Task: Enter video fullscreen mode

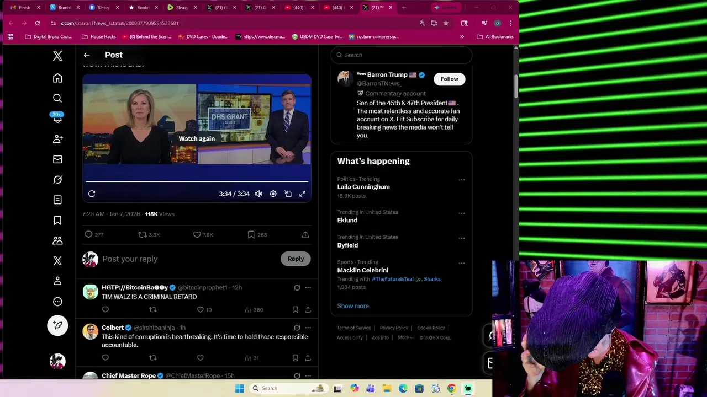Action: pyautogui.click(x=302, y=194)
